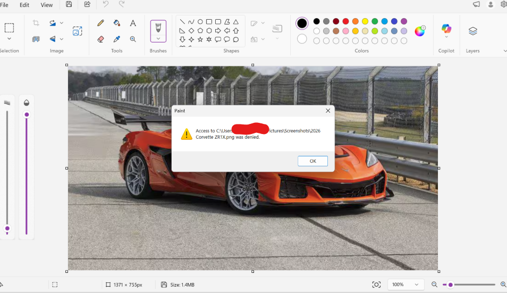Click the brush opacity slider handle

tap(27, 114)
